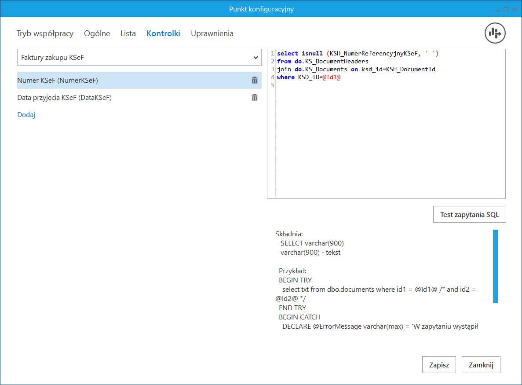Open the Uprawnienia tab

[x=212, y=33]
